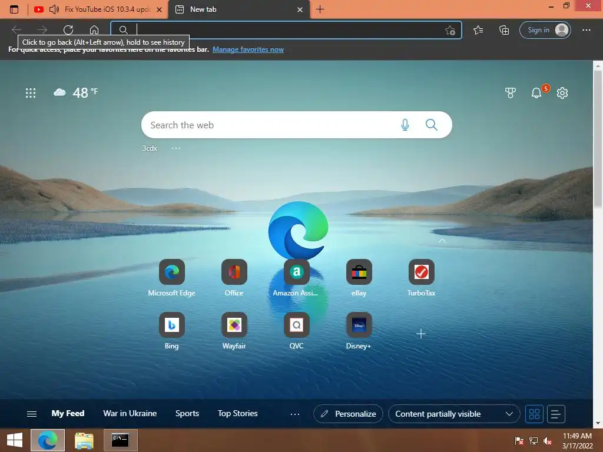Show more feed categories ellipsis
Image resolution: width=603 pixels, height=452 pixels.
(294, 414)
